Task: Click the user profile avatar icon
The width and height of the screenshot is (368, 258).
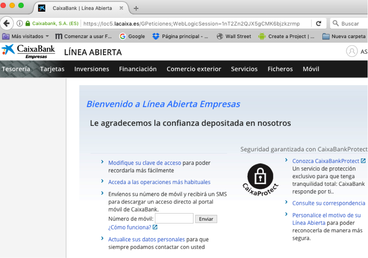Action: pos(352,51)
